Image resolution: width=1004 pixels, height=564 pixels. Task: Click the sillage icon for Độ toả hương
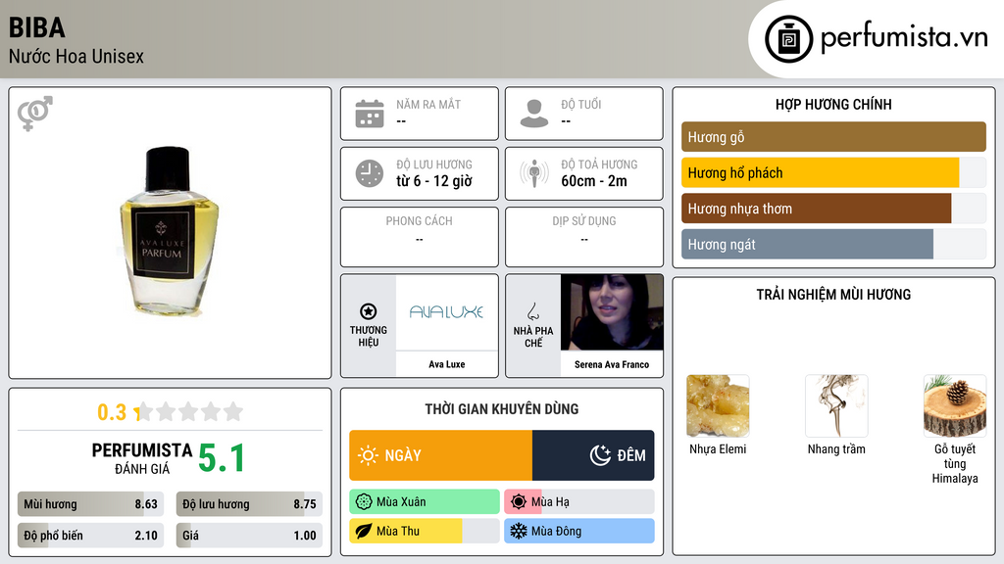[534, 173]
